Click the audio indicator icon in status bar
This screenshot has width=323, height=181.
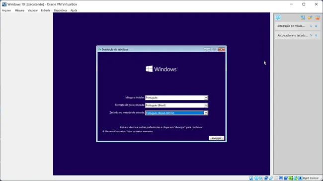[x=261, y=178]
